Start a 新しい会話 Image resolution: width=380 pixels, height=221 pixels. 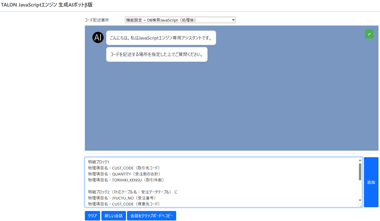(114, 216)
